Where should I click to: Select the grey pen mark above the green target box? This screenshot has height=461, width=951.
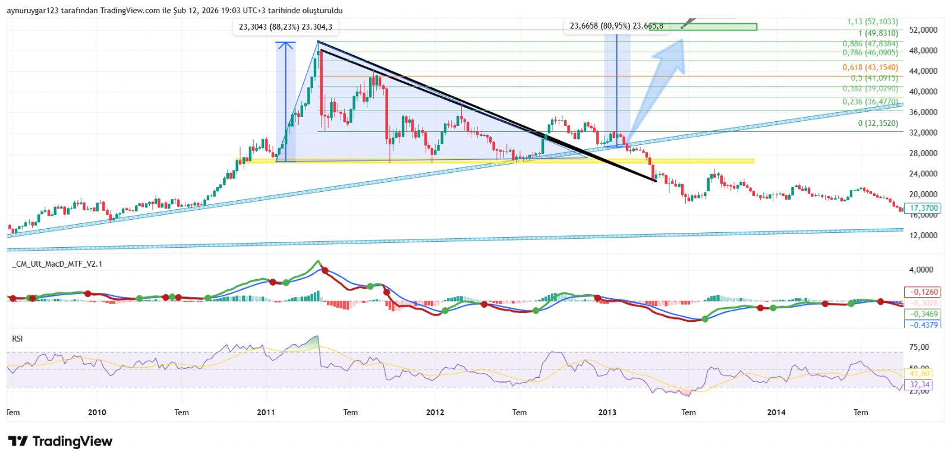[687, 24]
